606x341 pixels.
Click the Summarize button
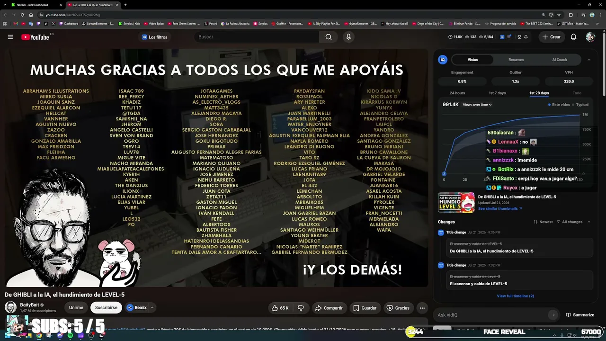coord(580,315)
